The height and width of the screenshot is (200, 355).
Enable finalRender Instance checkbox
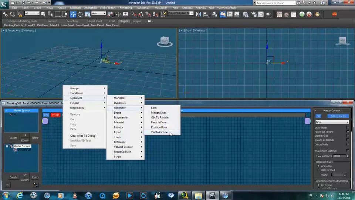(x=348, y=151)
